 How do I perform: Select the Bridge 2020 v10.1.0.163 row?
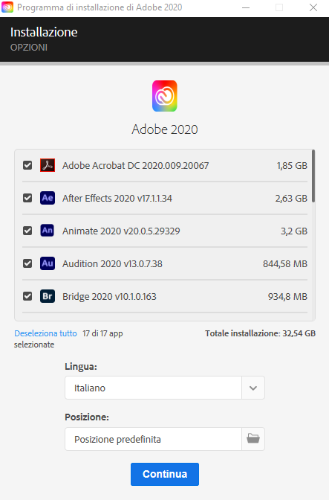coord(165,296)
